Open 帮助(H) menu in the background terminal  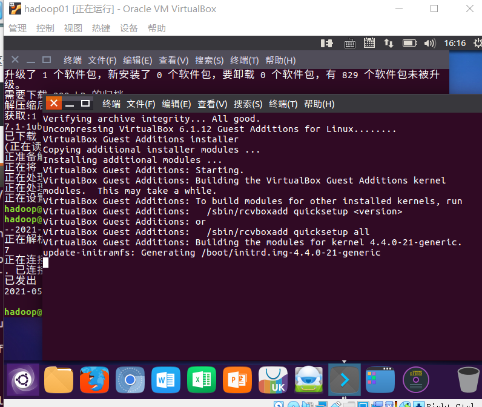pyautogui.click(x=280, y=61)
